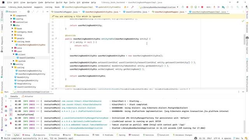Click the editor vertical scrollbar thumb
Screen dimensions: 249x140
click(245, 39)
